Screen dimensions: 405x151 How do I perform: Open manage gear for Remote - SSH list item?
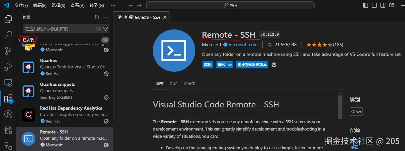tap(106, 145)
